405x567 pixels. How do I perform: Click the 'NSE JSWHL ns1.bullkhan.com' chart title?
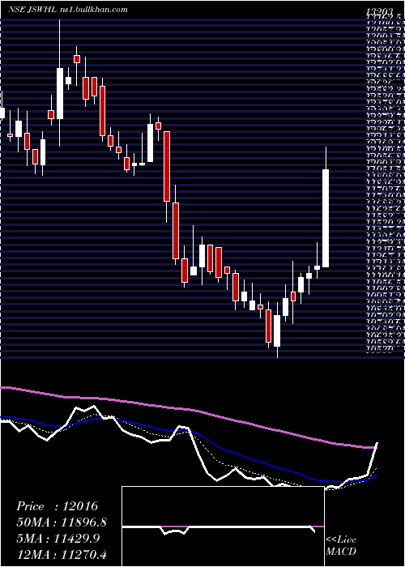click(x=67, y=10)
